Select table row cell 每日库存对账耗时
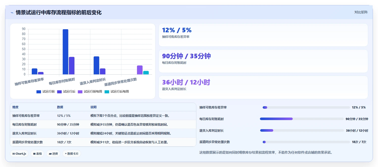The height and width of the screenshot is (167, 378). (x=24, y=125)
